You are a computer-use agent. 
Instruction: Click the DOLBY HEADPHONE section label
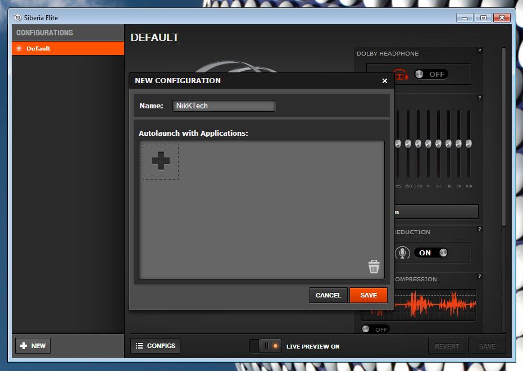[x=388, y=54]
